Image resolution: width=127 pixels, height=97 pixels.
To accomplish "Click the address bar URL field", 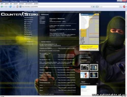I will coord(56,7).
